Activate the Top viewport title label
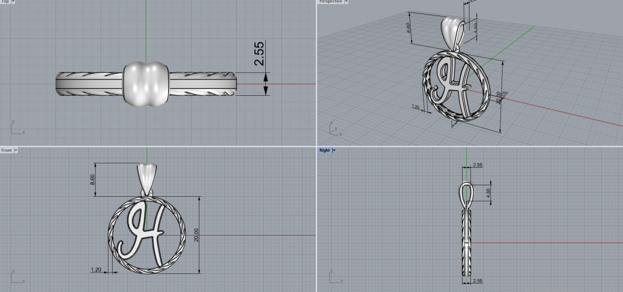 [5, 2]
